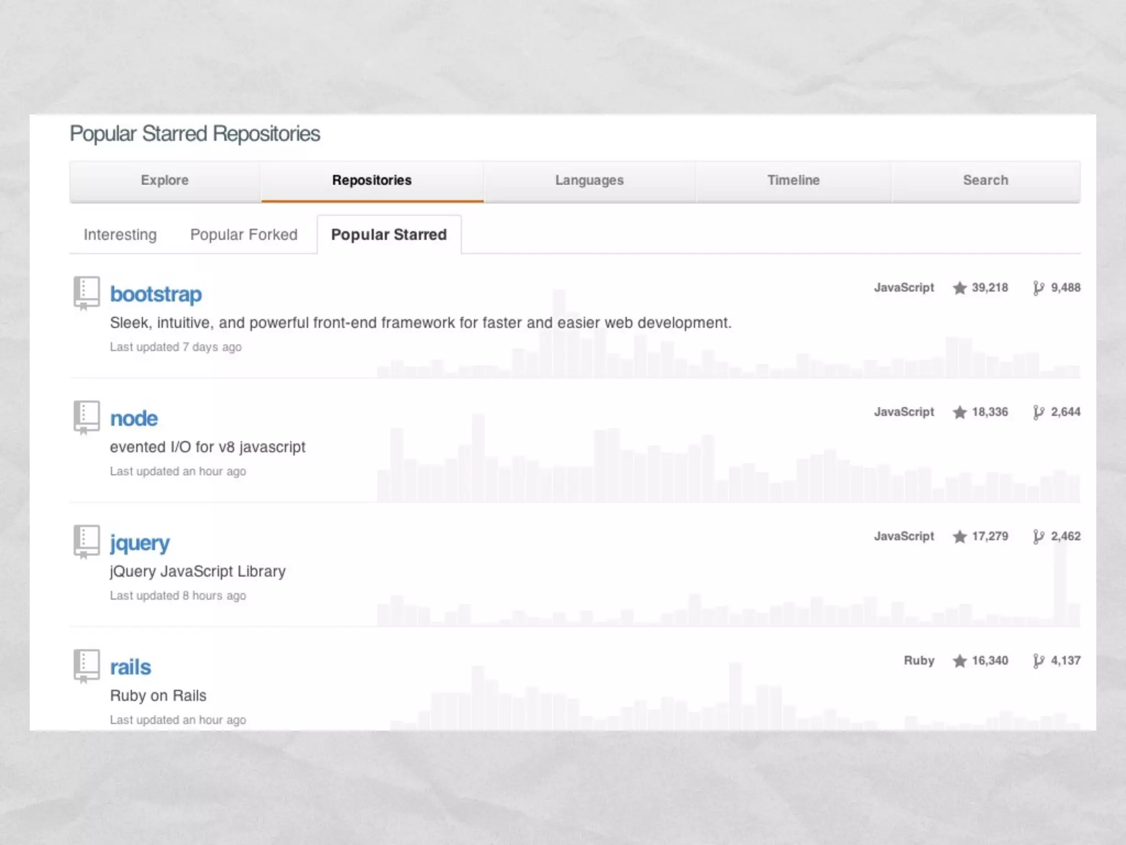
Task: Click the star icon for bootstrap
Action: click(959, 288)
